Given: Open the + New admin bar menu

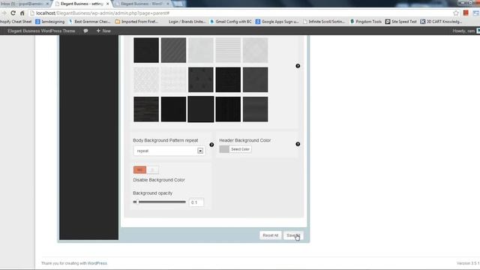Looking at the screenshot, I should point(103,31).
